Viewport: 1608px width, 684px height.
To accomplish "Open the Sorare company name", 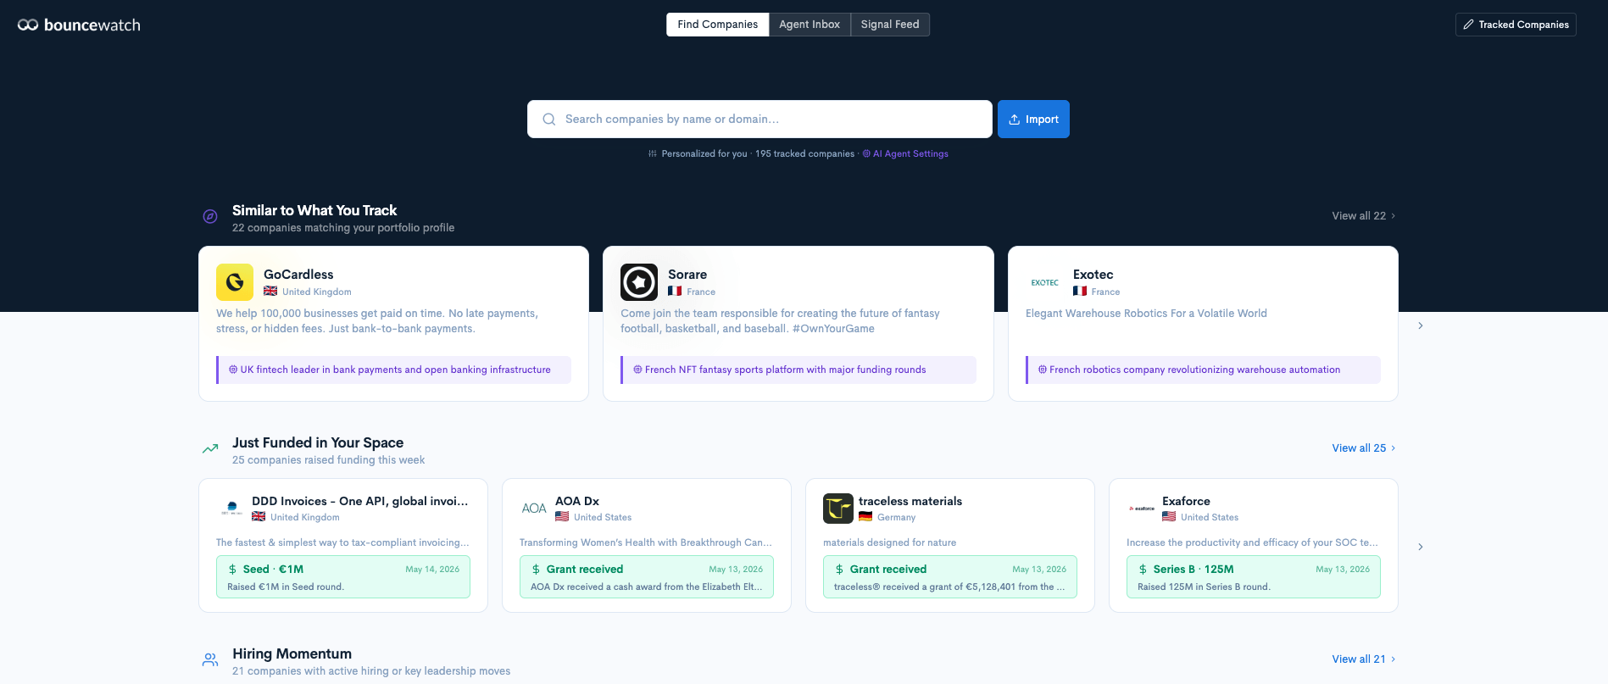I will (x=687, y=275).
